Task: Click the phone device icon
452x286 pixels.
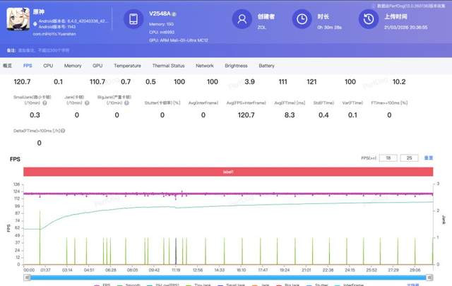Action: [133, 20]
